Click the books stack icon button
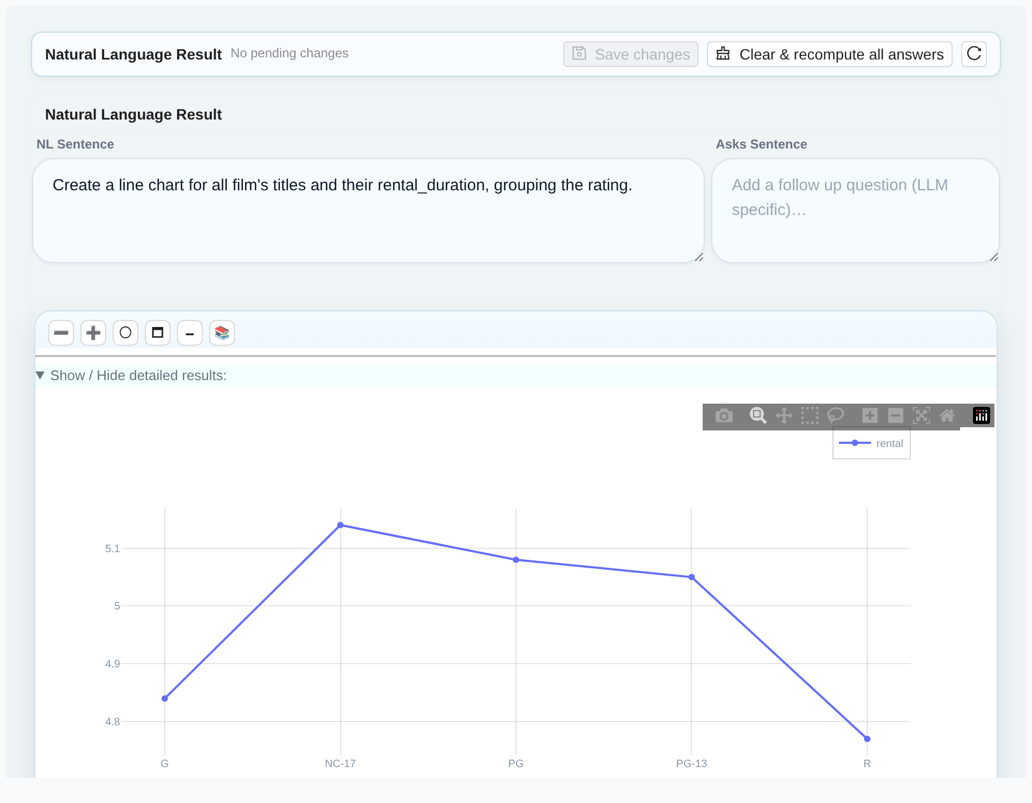The width and height of the screenshot is (1032, 803). click(x=222, y=333)
